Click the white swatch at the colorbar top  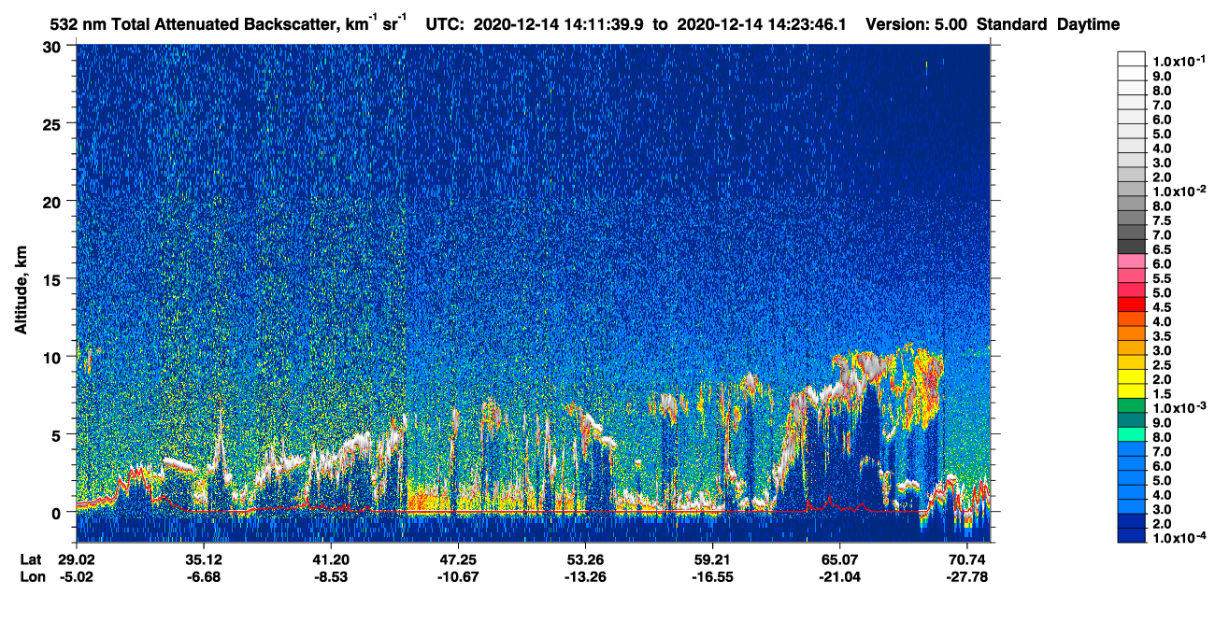click(x=1131, y=58)
